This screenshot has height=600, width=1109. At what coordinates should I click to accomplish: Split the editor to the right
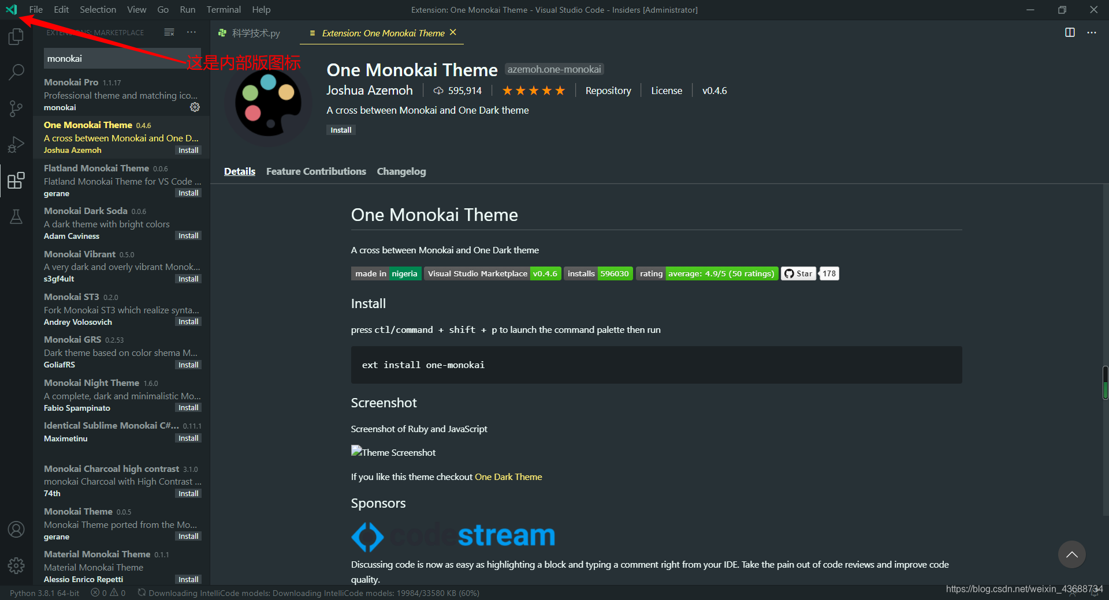tap(1070, 32)
